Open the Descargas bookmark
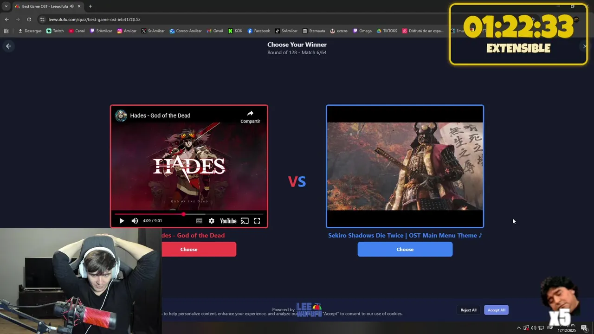594x334 pixels. pos(30,31)
